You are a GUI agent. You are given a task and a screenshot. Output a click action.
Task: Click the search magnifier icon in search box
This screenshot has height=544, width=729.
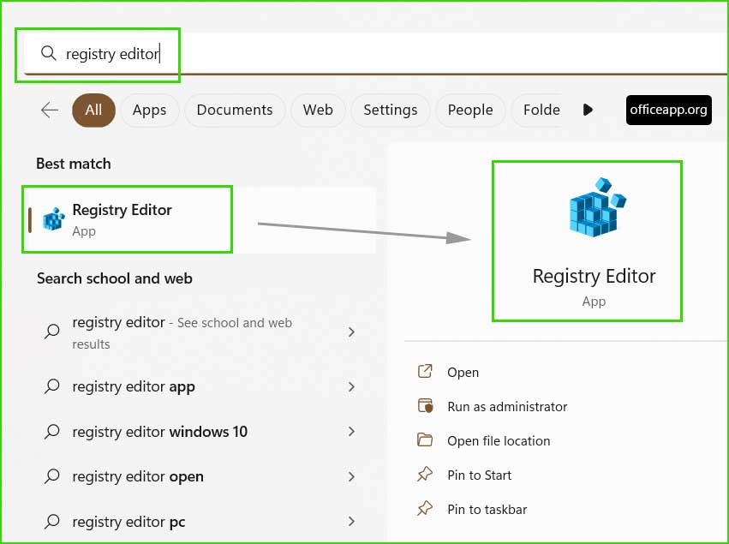(48, 53)
